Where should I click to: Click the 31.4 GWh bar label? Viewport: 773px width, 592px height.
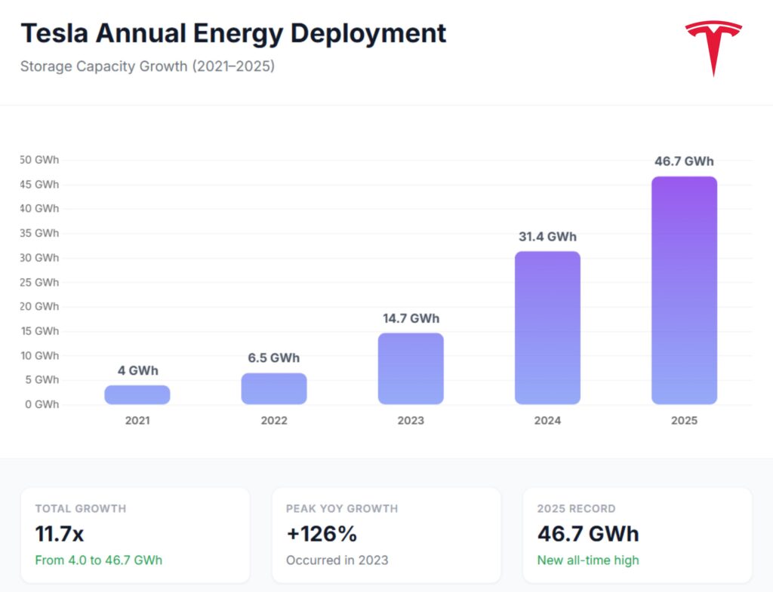547,236
